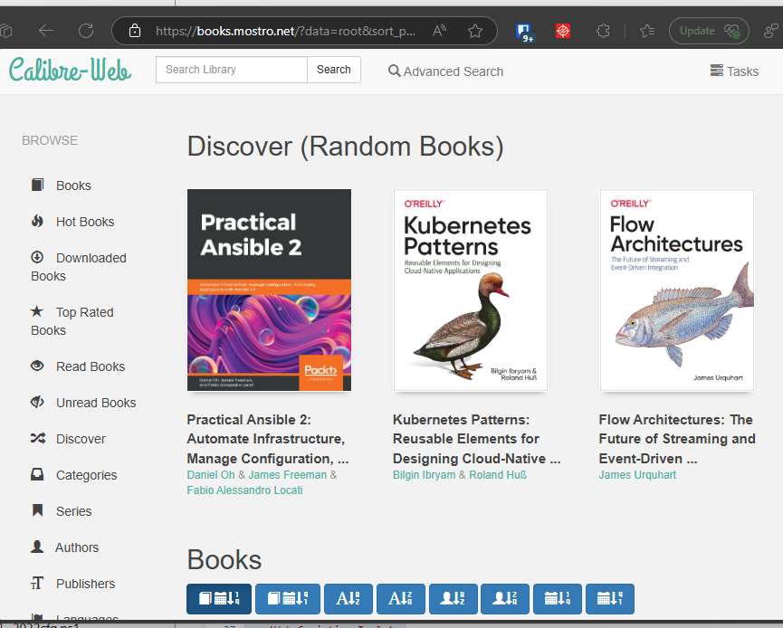Viewport: 783px width, 628px height.
Task: Open author James Freeman
Action: click(287, 475)
